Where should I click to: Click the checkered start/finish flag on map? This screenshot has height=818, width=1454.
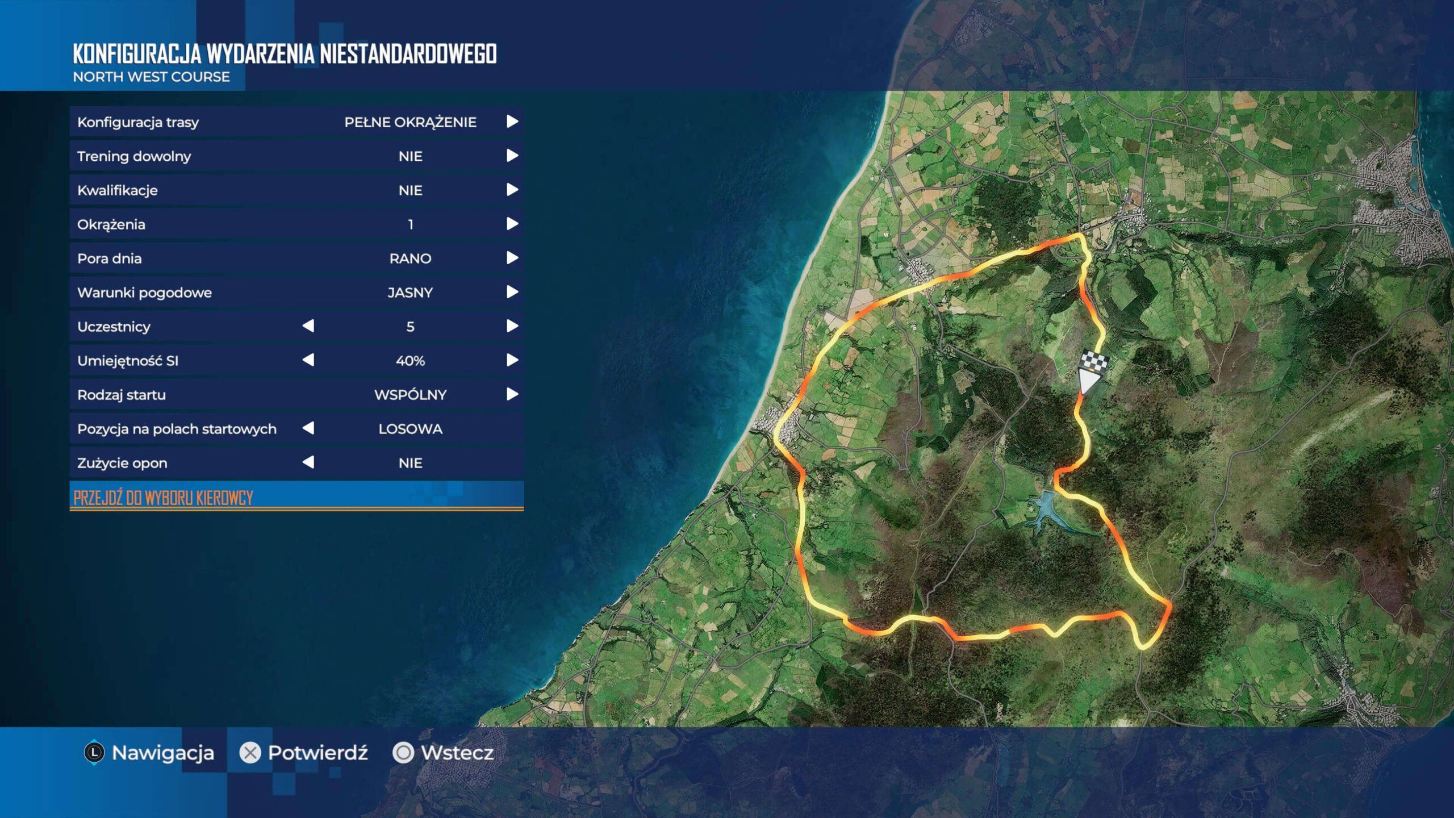pos(1094,361)
